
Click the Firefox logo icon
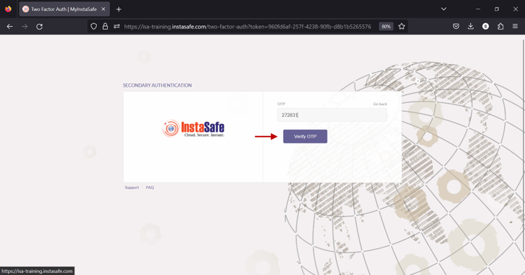8,9
